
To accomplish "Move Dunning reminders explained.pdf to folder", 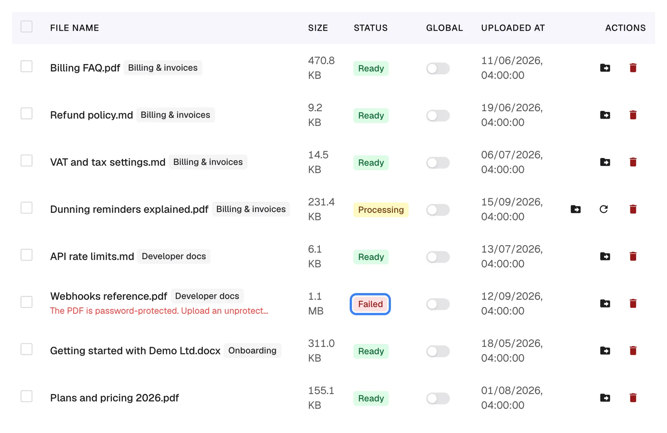I will pyautogui.click(x=575, y=209).
